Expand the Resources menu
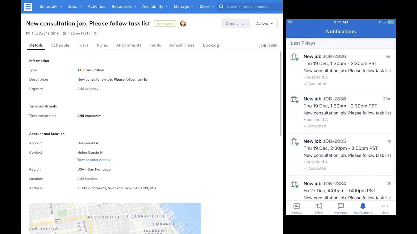Screen dimensions: 417x234 124,6
